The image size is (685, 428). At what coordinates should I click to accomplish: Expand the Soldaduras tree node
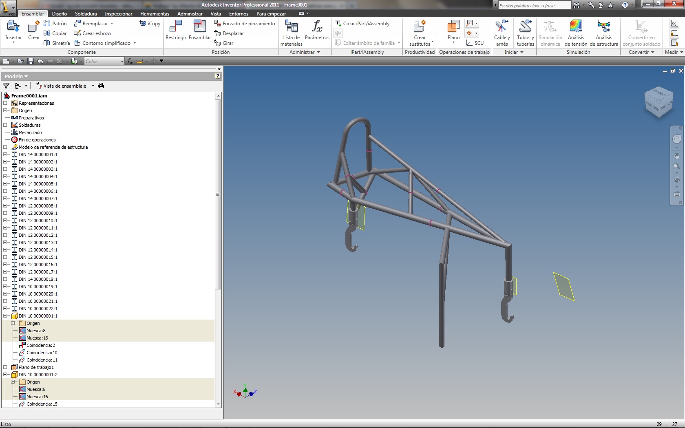(x=5, y=125)
